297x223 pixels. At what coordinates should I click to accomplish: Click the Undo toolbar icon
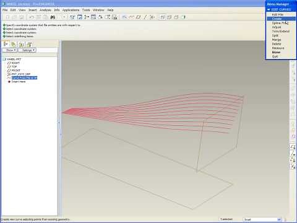[x=32, y=17]
